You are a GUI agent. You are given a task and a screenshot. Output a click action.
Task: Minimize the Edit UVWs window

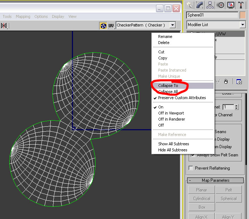[x=160, y=8]
